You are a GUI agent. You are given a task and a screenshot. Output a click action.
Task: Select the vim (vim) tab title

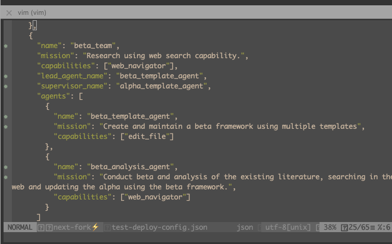[x=32, y=12]
